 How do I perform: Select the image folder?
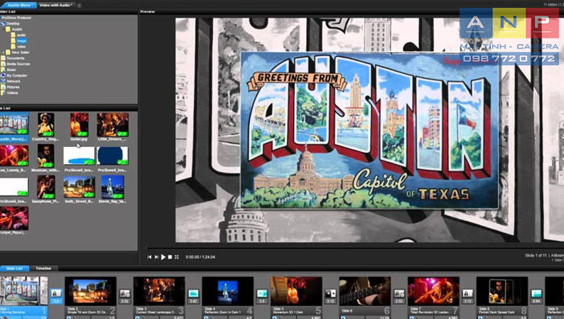(x=18, y=41)
